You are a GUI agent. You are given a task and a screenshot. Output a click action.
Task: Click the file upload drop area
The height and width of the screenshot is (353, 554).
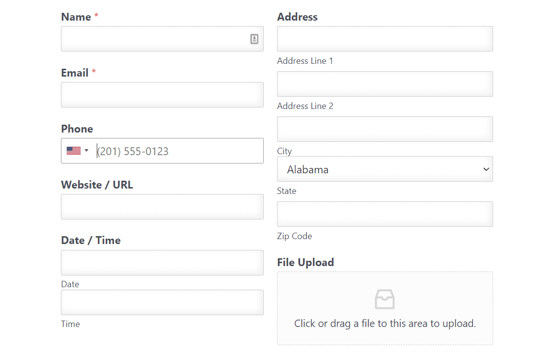tap(385, 308)
